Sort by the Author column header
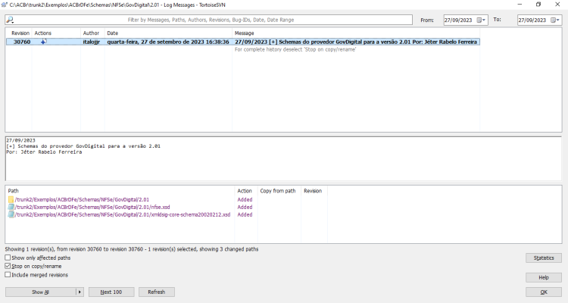Viewport: 568px width, 303px height. pyautogui.click(x=92, y=33)
